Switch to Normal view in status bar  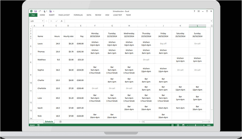[x=173, y=125]
